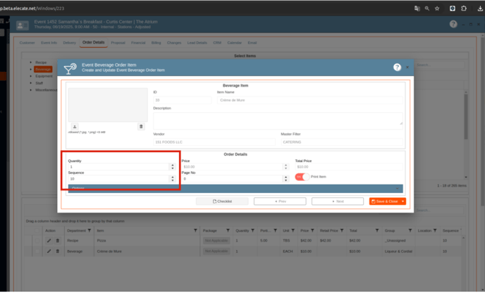Delete the beverage image with the trash icon

pyautogui.click(x=141, y=127)
